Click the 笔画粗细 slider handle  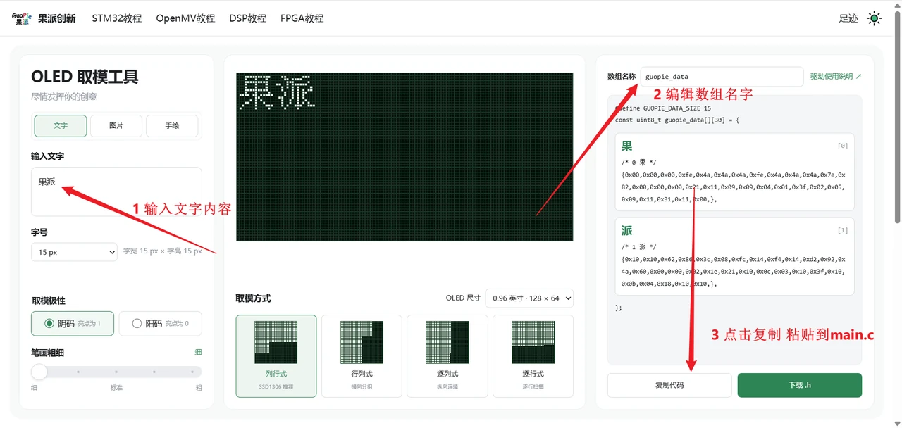coord(39,372)
